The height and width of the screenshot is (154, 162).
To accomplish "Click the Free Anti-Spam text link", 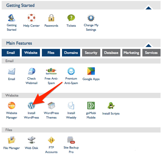I will (51, 81).
